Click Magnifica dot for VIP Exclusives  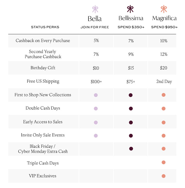point(164,176)
